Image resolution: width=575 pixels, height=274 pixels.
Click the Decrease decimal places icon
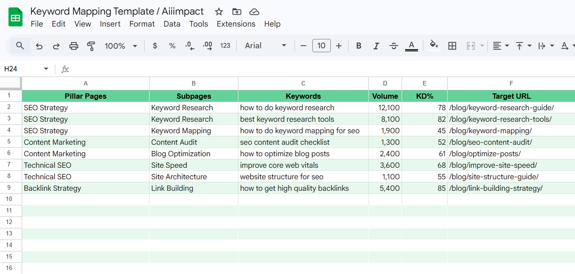(189, 46)
